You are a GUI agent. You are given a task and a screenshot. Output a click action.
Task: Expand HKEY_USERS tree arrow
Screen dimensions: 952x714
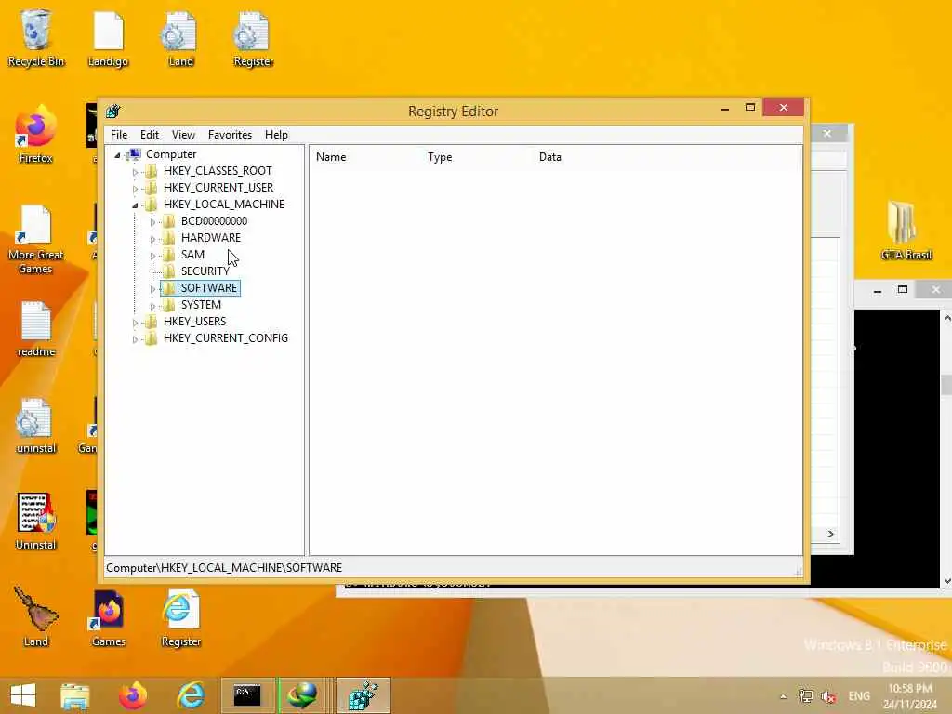point(135,323)
